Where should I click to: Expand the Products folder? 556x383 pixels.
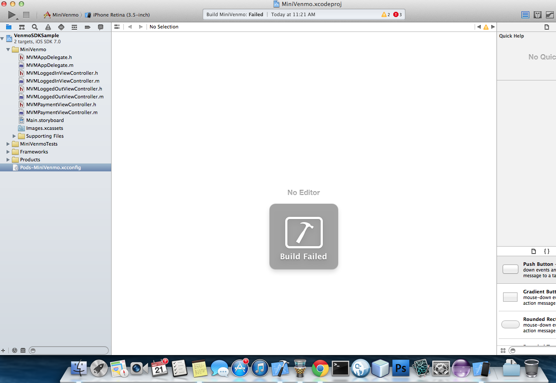coord(8,160)
